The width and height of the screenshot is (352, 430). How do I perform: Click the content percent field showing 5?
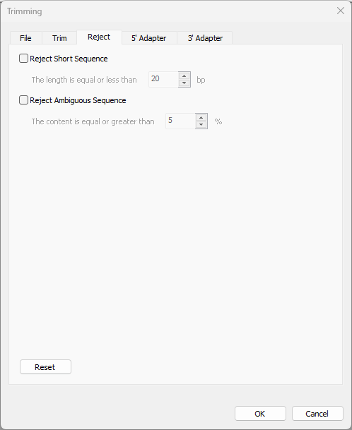(x=181, y=121)
